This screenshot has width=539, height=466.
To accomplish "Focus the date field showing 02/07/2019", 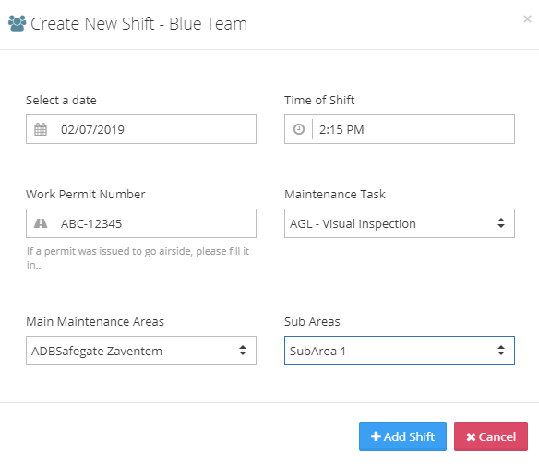I will click(x=155, y=129).
